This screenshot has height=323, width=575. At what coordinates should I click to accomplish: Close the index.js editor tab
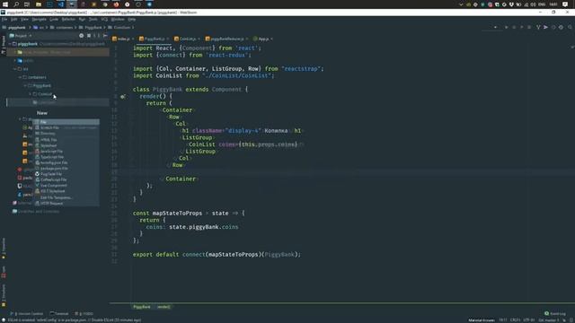[133, 39]
